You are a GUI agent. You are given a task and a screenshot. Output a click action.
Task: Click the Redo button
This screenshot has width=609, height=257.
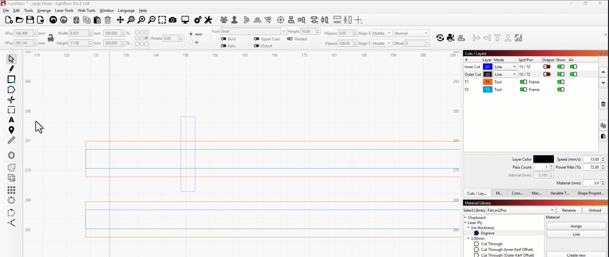click(x=64, y=20)
